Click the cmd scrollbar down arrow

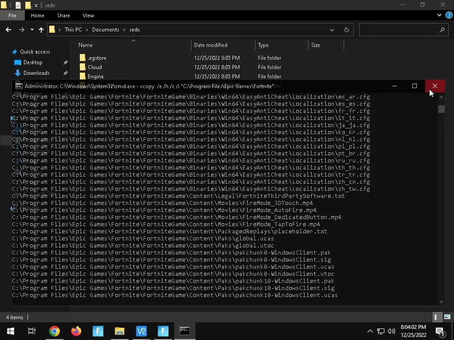coord(441,301)
